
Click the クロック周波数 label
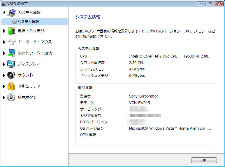pos(92,63)
